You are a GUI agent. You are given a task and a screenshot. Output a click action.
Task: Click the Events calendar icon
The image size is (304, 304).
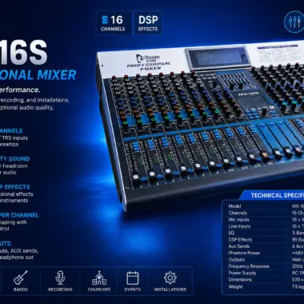point(133,278)
